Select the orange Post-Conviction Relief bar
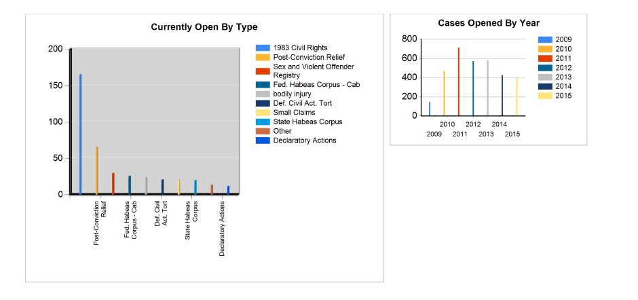Viewport: 638px width, 300px height. coord(97,170)
